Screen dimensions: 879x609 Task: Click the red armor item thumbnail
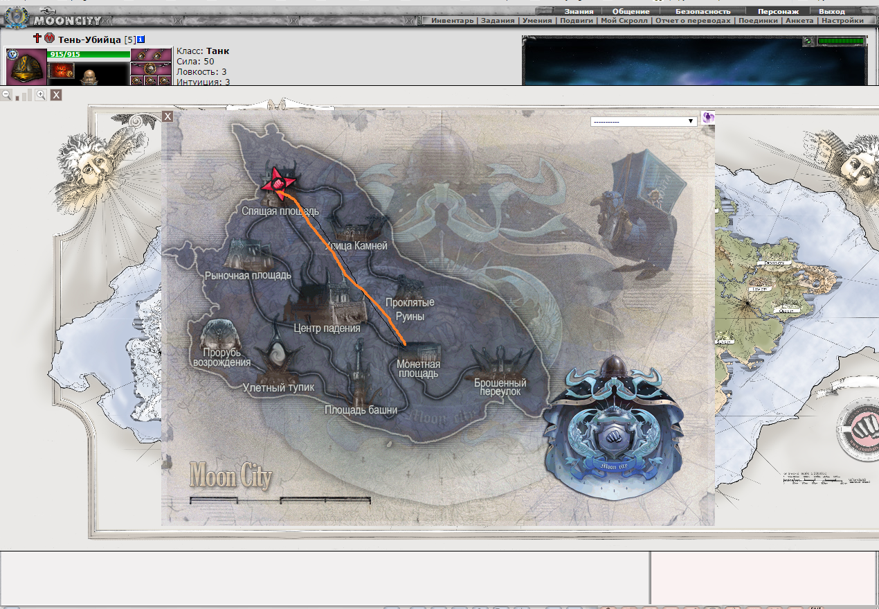[61, 70]
